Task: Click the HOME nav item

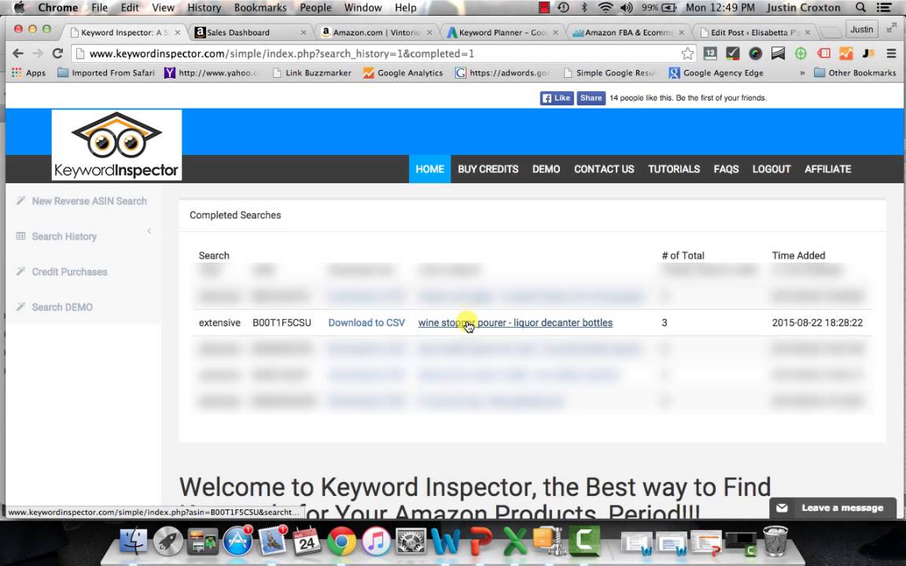Action: click(x=430, y=169)
